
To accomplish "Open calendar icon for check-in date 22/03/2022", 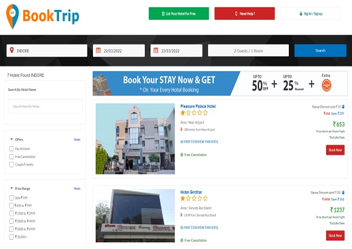I will pyautogui.click(x=98, y=50).
